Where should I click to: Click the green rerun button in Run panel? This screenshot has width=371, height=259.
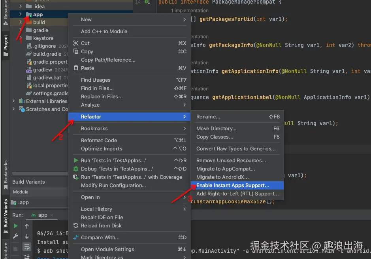click(15, 226)
